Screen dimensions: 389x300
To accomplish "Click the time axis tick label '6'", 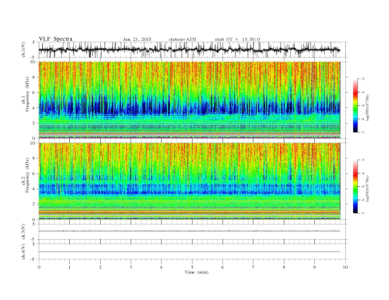I will click(x=222, y=267).
